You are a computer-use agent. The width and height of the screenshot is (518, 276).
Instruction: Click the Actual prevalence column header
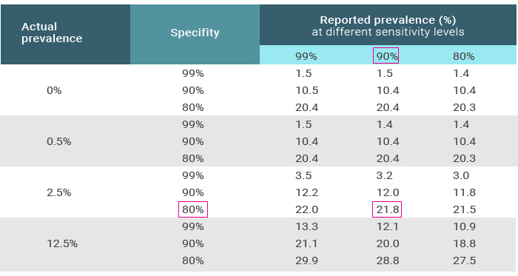(52, 33)
